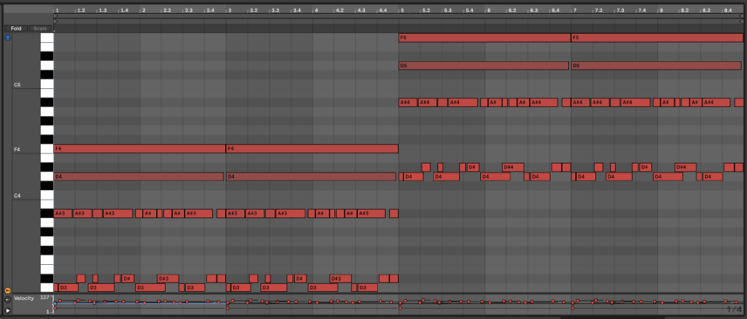Click ruler position 4.4

(x=382, y=10)
